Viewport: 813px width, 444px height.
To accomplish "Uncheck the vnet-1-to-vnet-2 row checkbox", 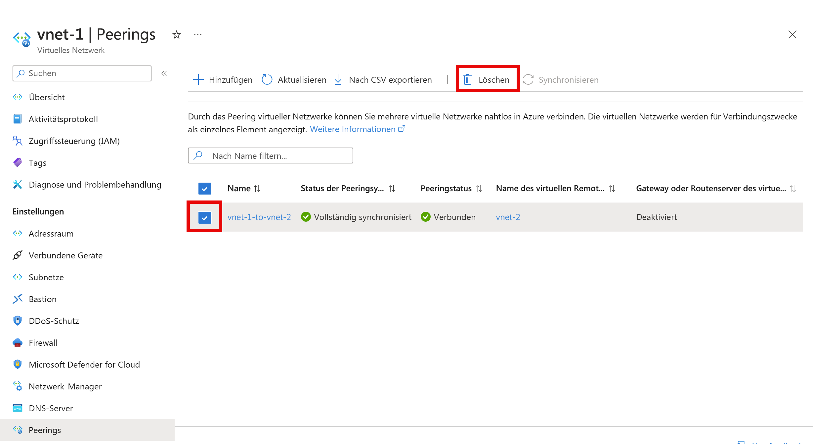I will (x=204, y=217).
